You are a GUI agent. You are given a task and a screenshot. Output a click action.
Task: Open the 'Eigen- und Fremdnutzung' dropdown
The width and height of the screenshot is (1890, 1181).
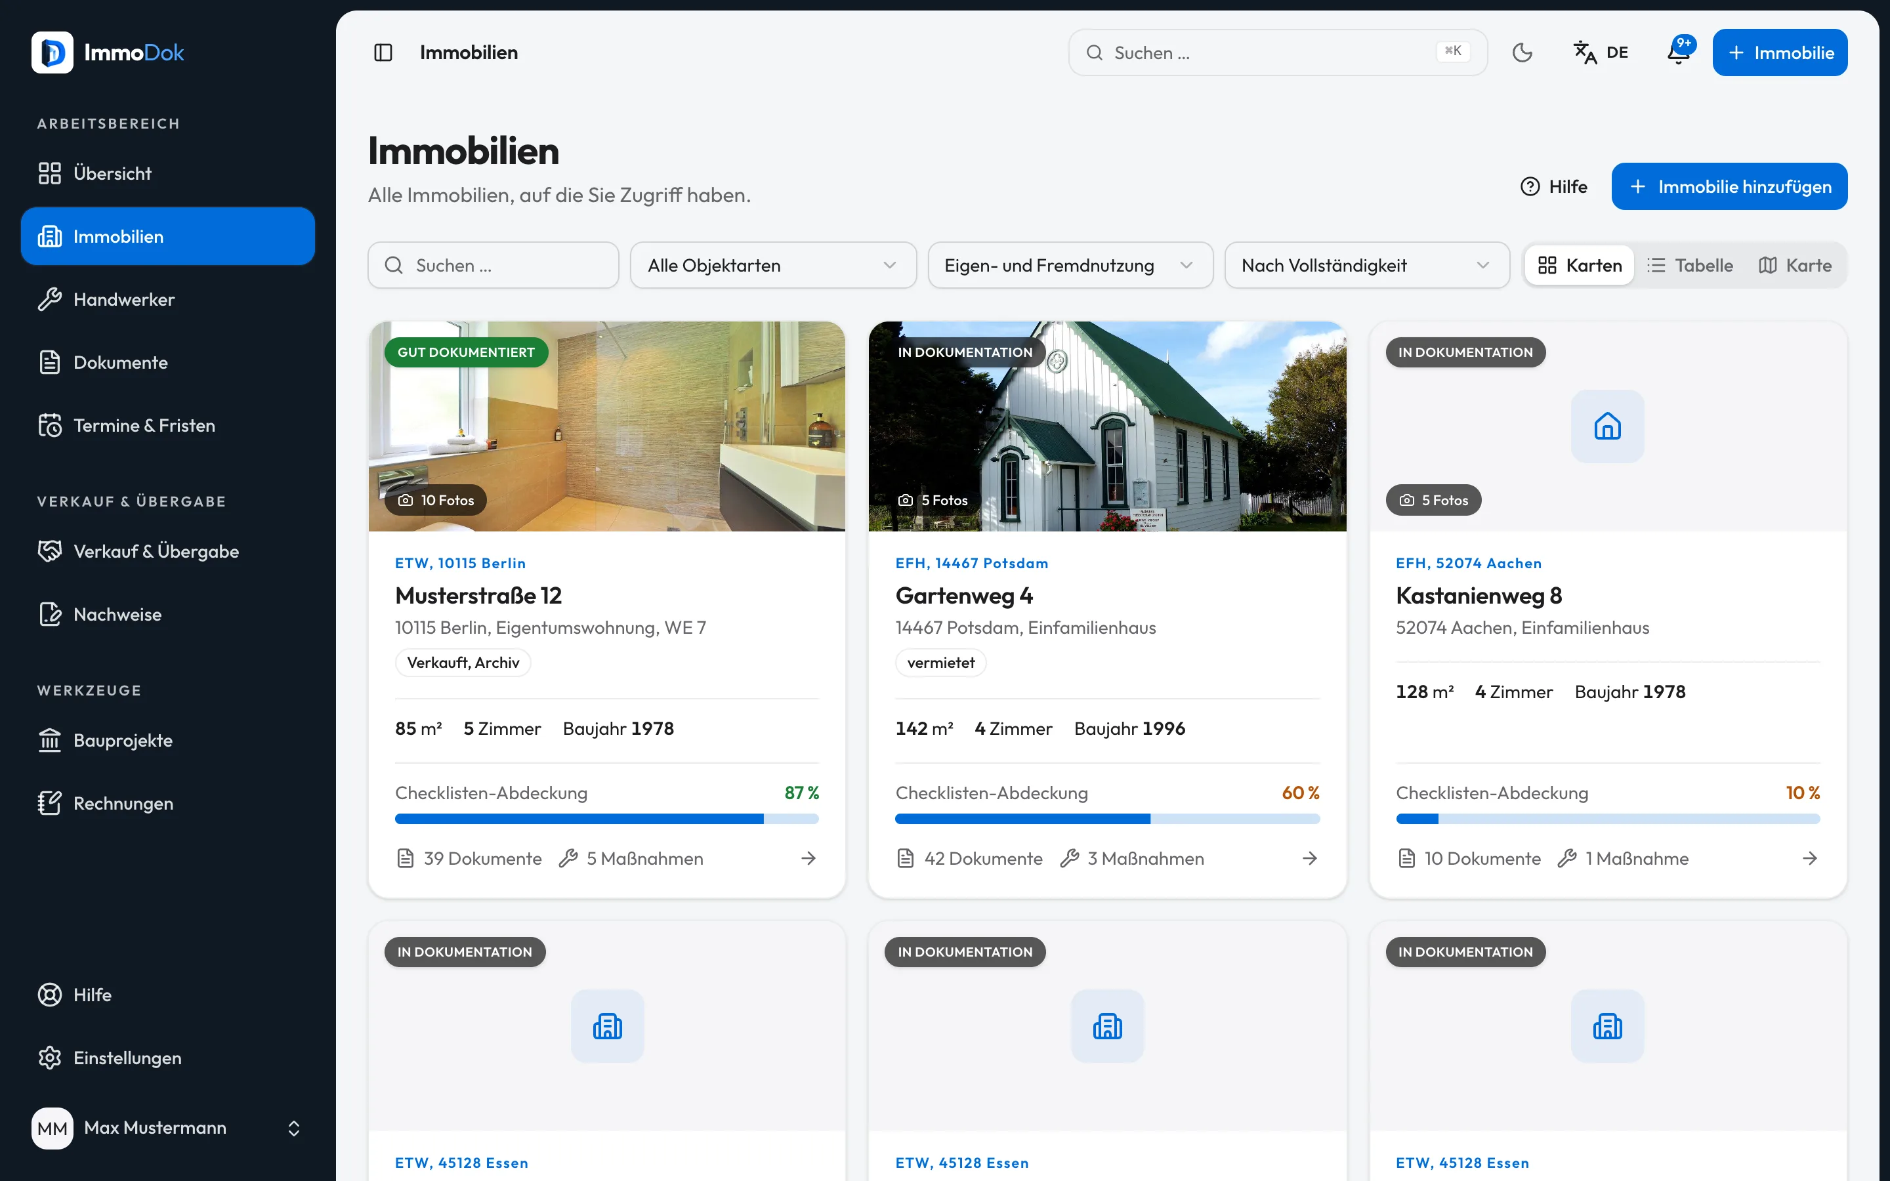point(1070,266)
